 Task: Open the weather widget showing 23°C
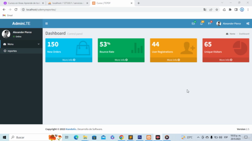click(x=187, y=137)
